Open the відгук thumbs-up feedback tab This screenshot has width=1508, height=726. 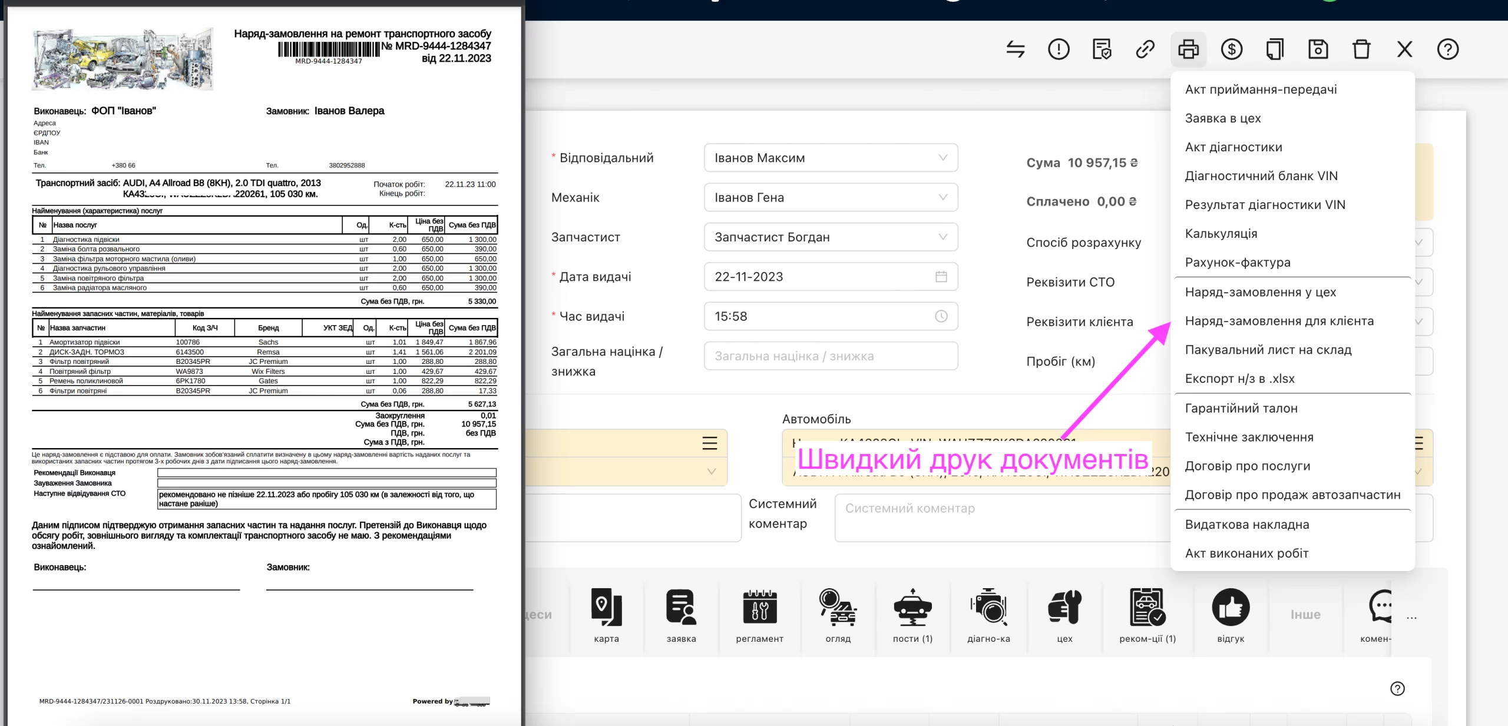point(1231,615)
